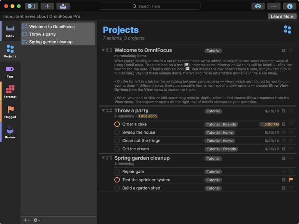This screenshot has height=224, width=299.
Task: Open the note for Build a garden shed
Action: tap(284, 188)
